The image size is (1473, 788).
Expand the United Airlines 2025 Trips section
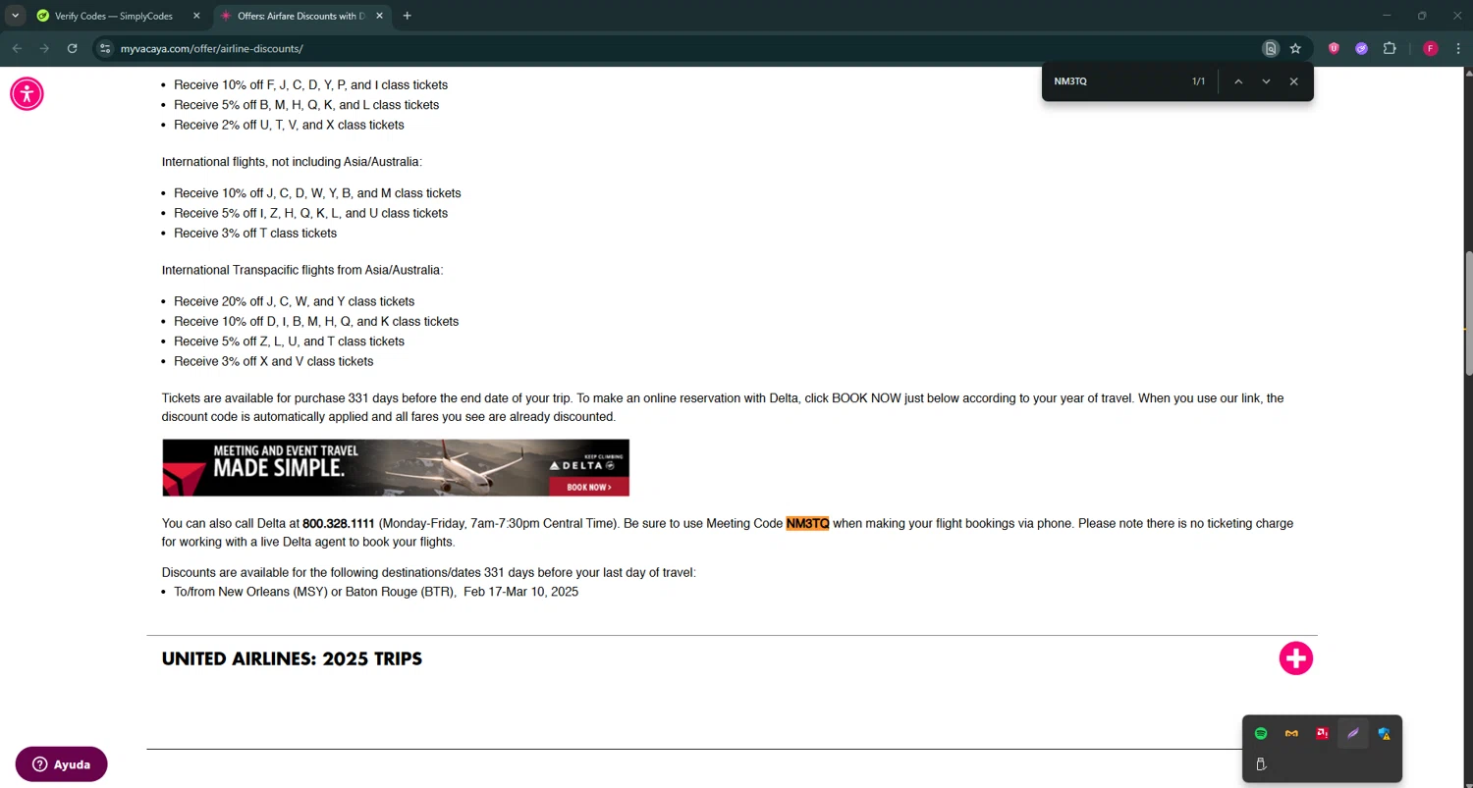click(1295, 658)
